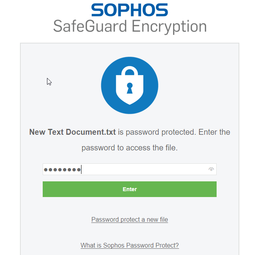Click the padlock shackle on the shield icon
This screenshot has height=255, width=255.
[x=129, y=71]
